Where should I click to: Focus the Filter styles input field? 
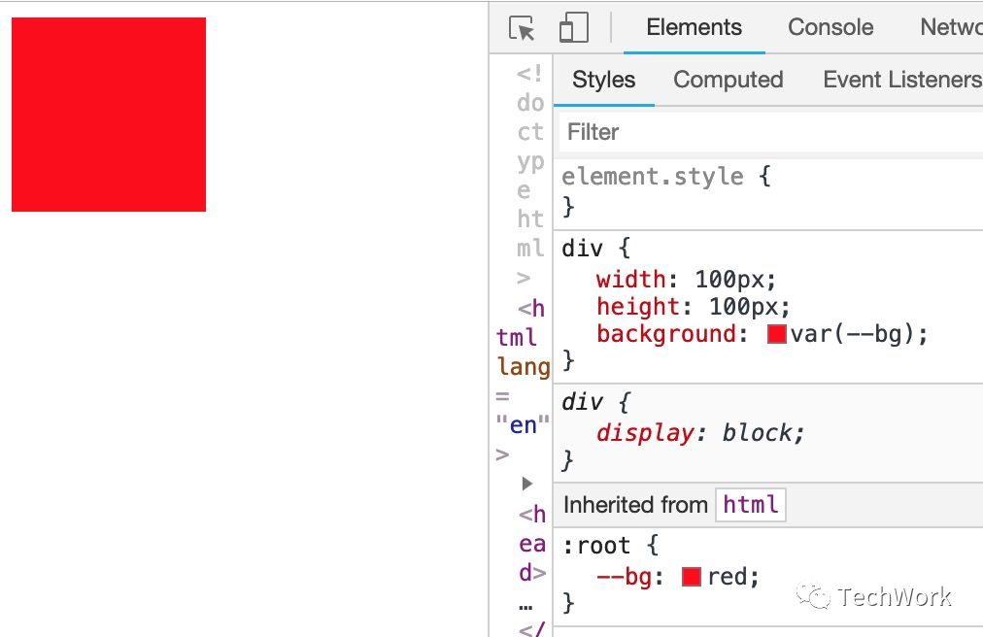click(x=771, y=132)
